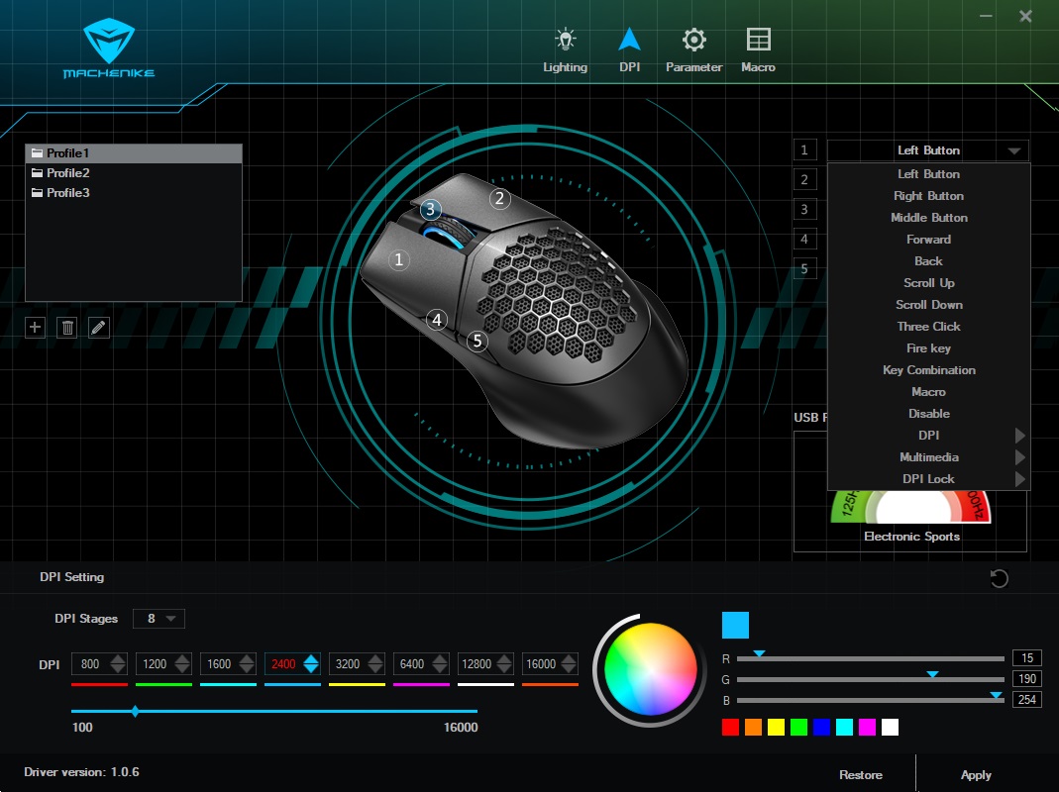This screenshot has width=1059, height=792.
Task: Select the key 2 row number
Action: click(804, 179)
